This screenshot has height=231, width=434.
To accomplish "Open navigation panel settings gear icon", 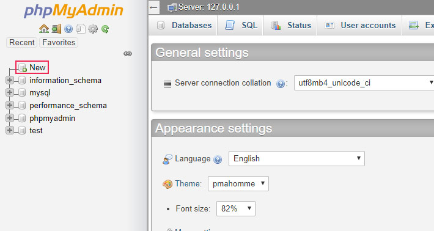I will pos(93,29).
